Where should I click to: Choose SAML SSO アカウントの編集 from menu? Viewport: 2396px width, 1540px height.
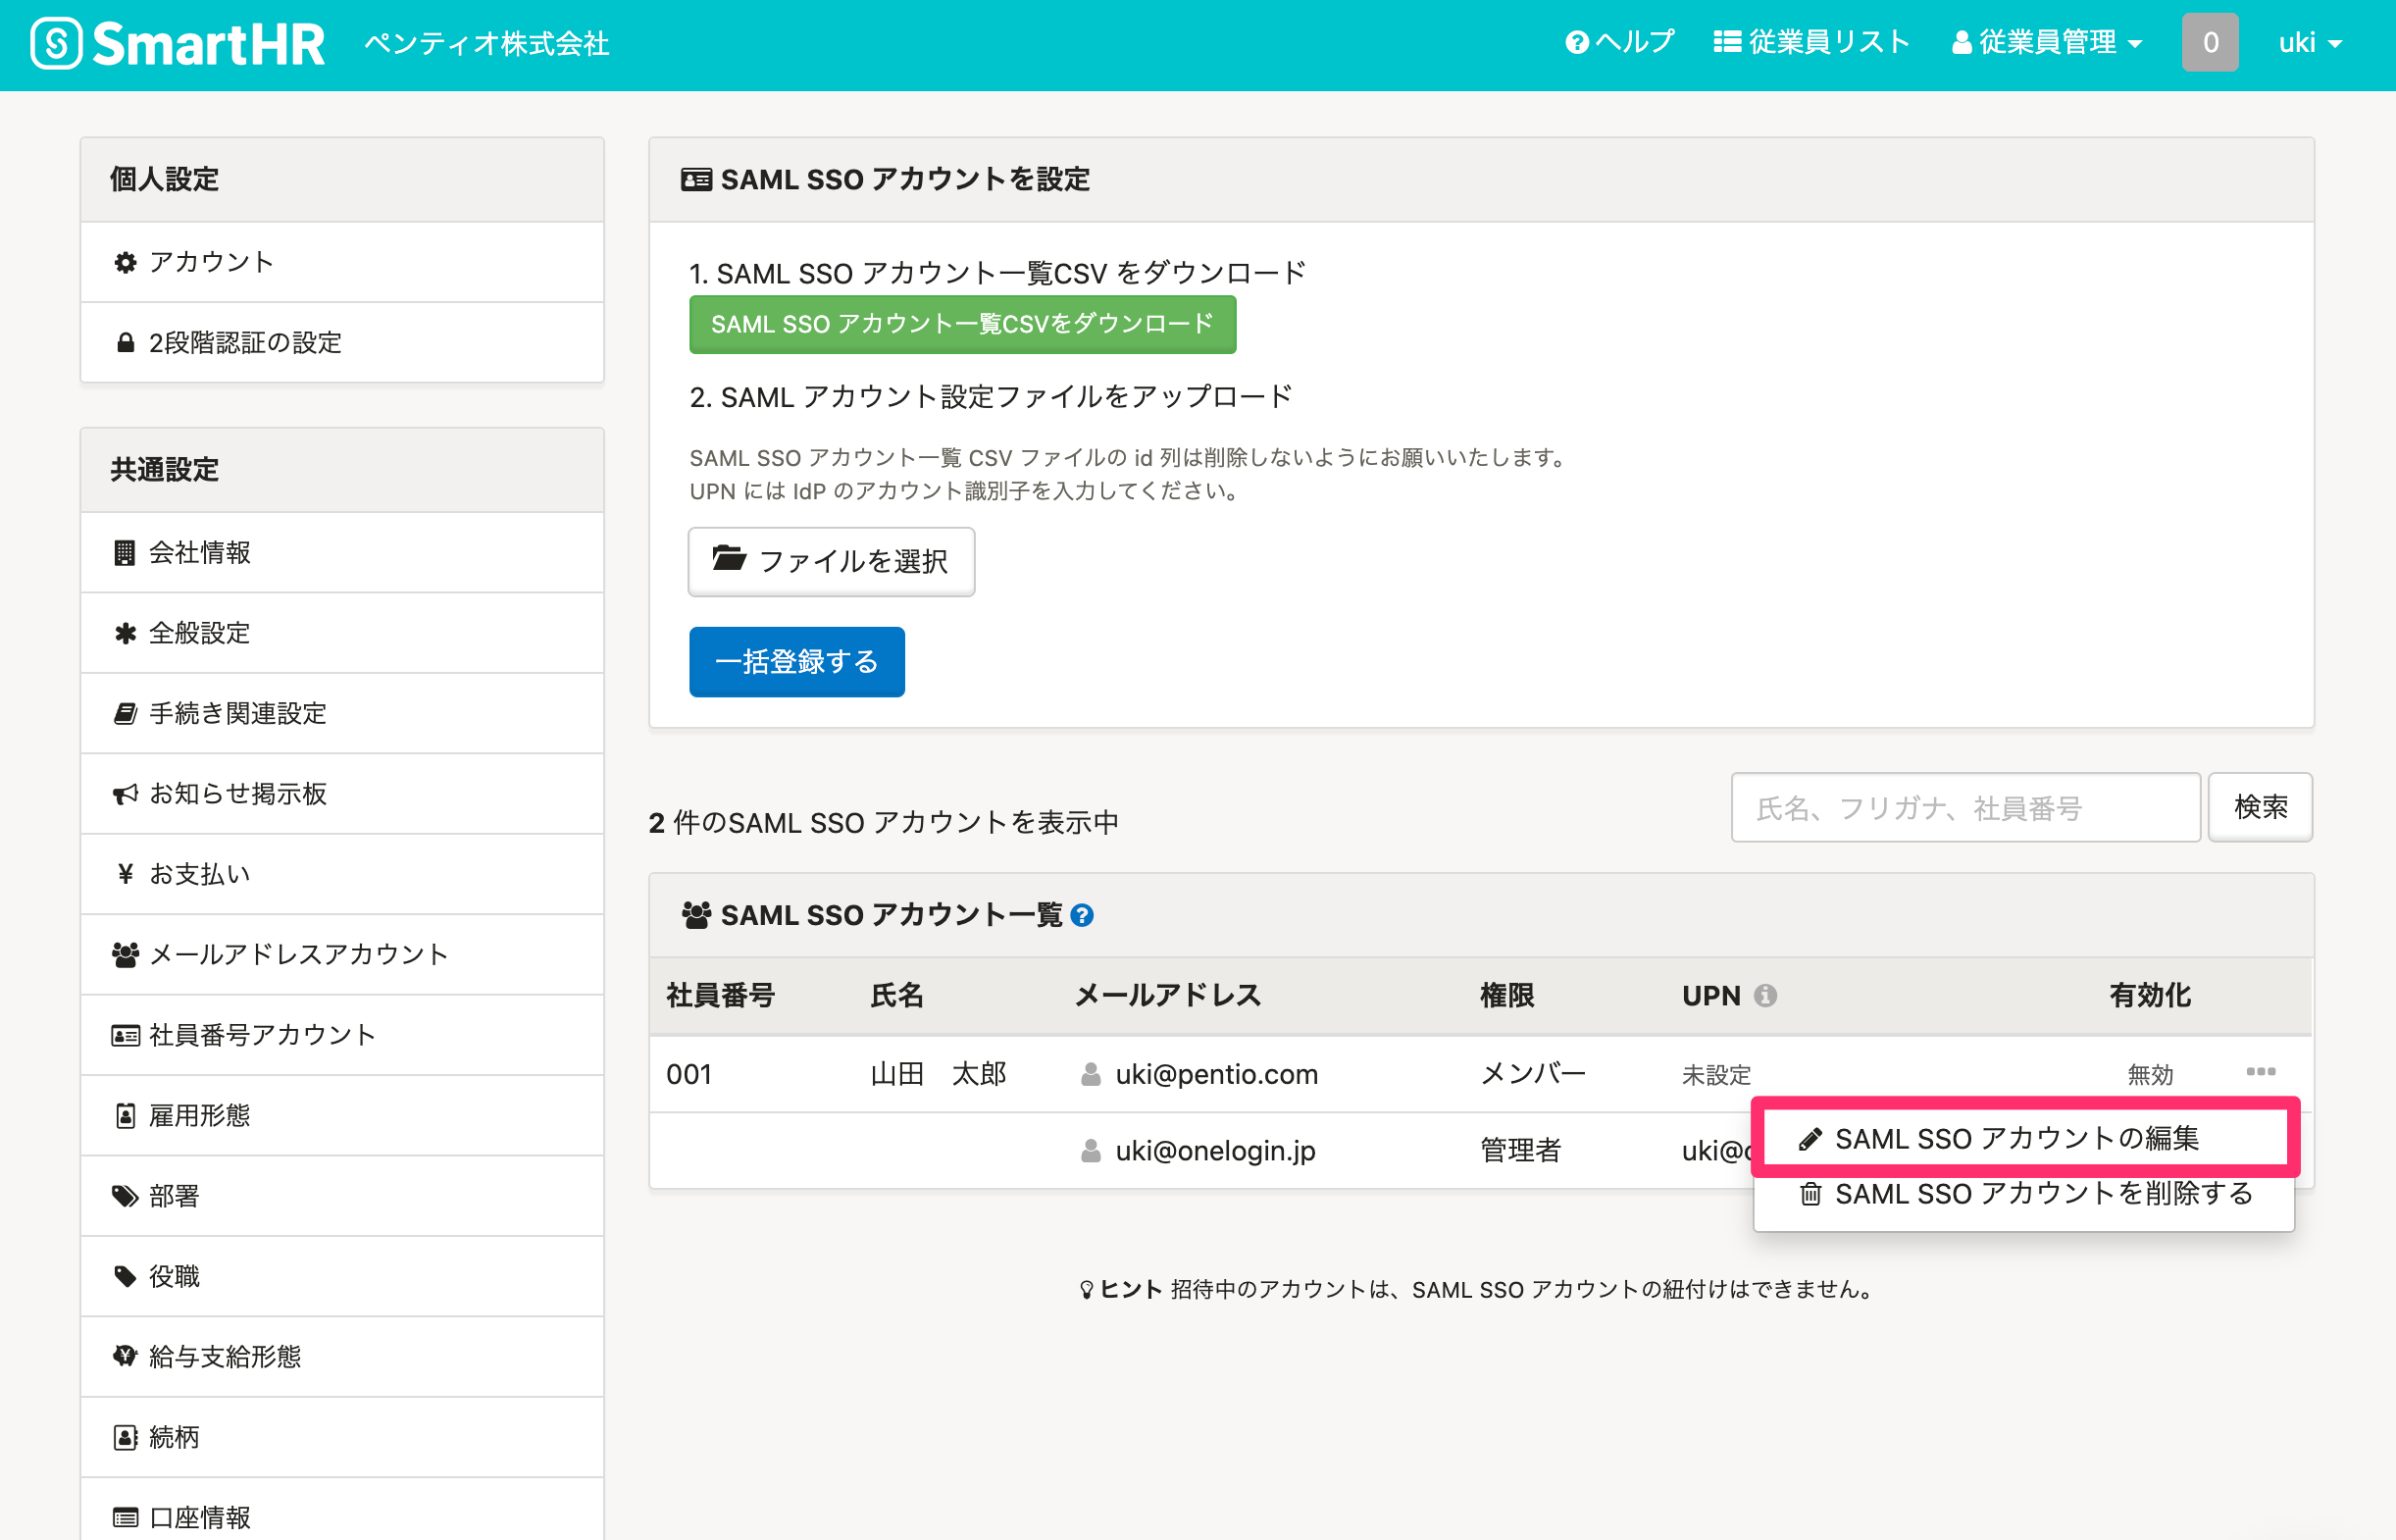(x=2025, y=1138)
